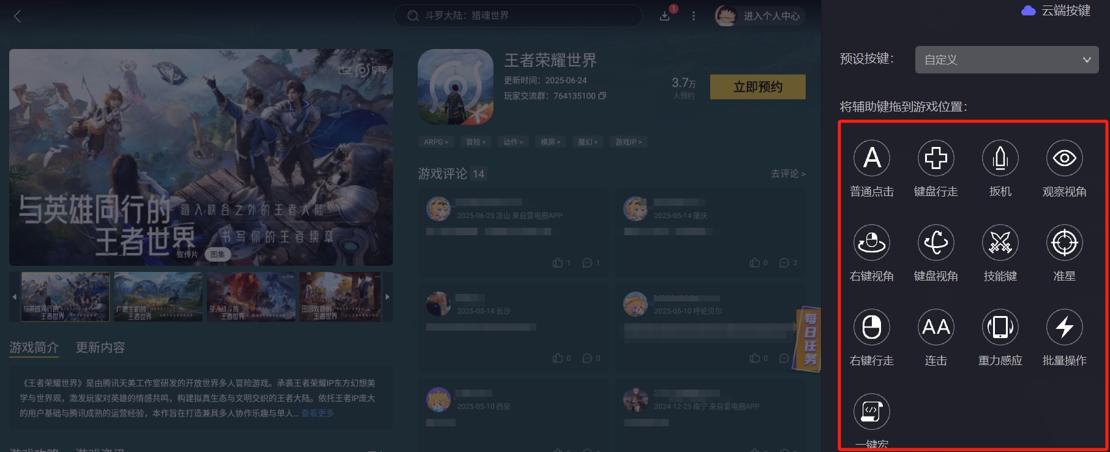Click the 立即预约 button
1110x452 pixels.
tap(758, 87)
